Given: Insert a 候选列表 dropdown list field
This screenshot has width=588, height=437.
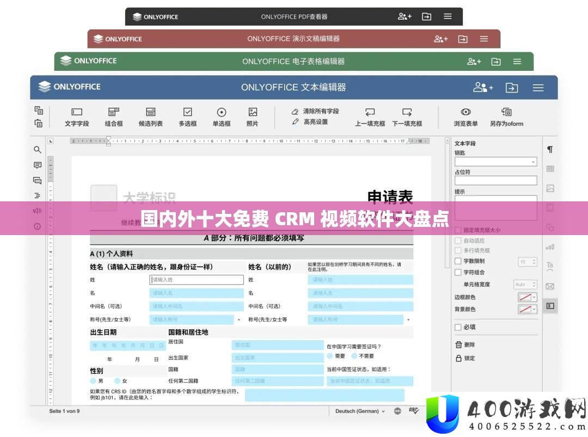Looking at the screenshot, I should pyautogui.click(x=150, y=118).
